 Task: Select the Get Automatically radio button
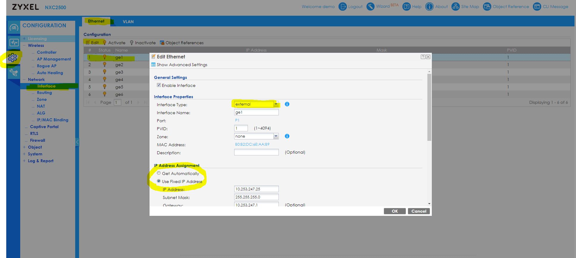click(159, 173)
